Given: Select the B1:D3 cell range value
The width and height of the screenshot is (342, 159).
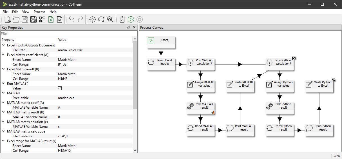Looking at the screenshot, I should [x=63, y=64].
